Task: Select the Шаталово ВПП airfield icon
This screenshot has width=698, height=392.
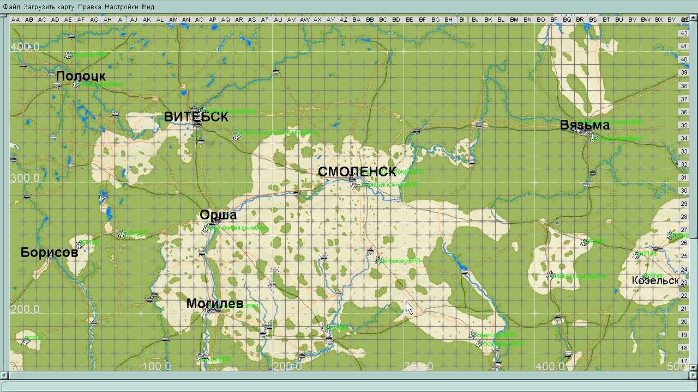Action: click(378, 261)
